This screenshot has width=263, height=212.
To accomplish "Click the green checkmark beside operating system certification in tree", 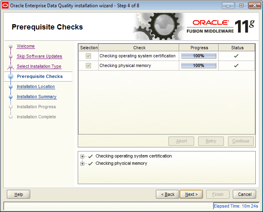I will tap(90, 156).
